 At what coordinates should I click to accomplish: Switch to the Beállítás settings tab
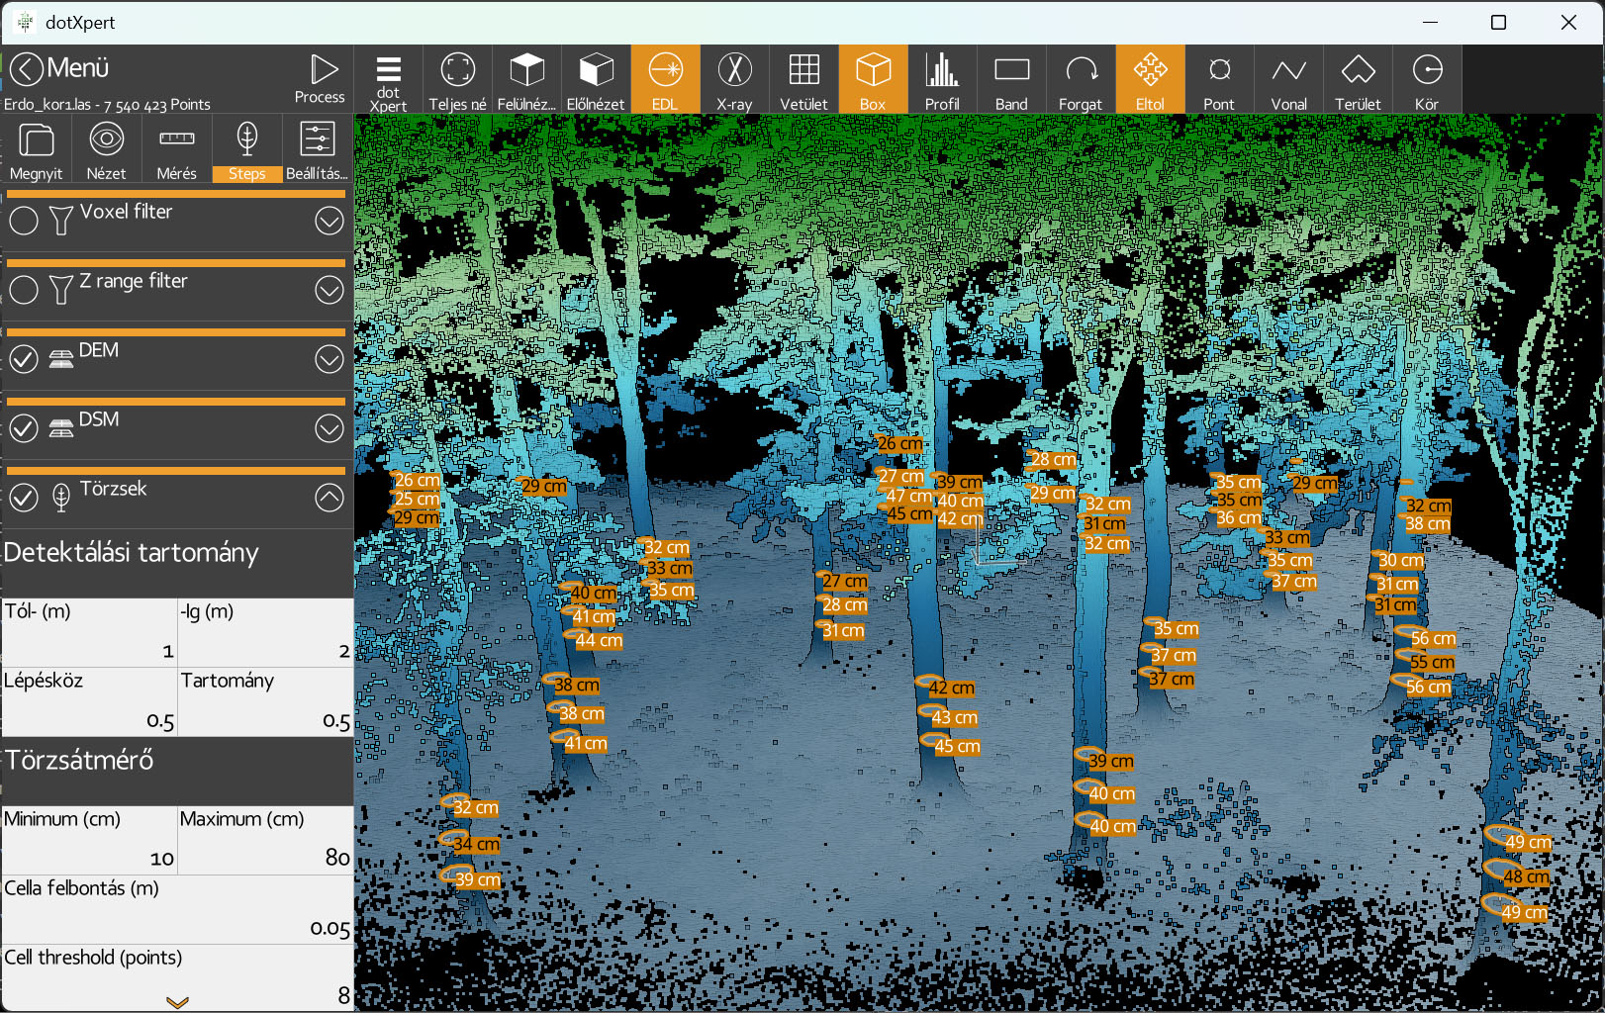click(x=317, y=149)
